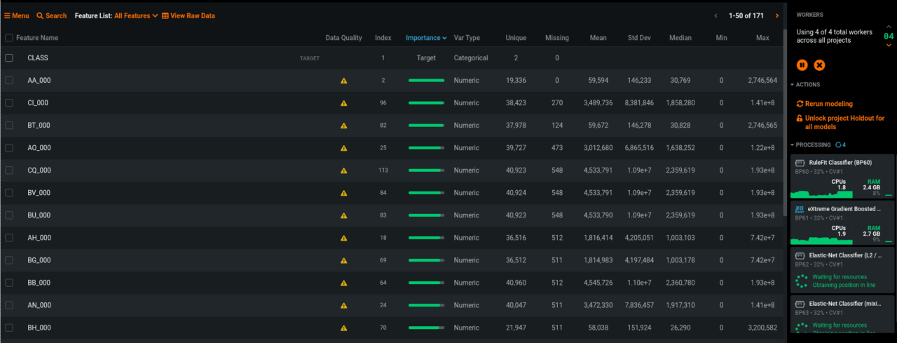Open View Raw Data
Image resolution: width=897 pixels, height=343 pixels.
click(x=189, y=15)
